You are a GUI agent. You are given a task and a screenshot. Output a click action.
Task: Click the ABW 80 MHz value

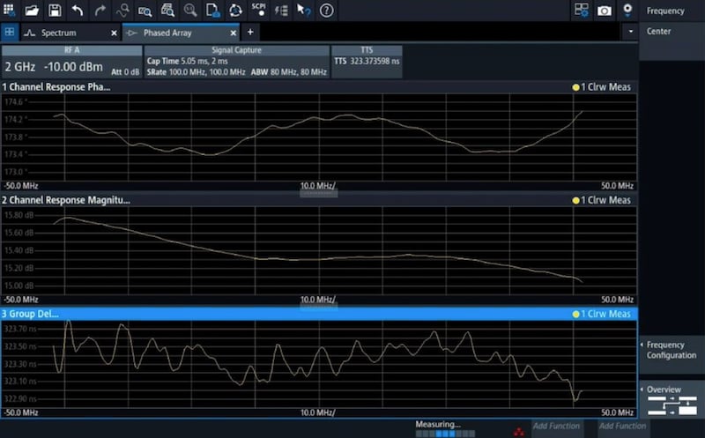point(289,72)
